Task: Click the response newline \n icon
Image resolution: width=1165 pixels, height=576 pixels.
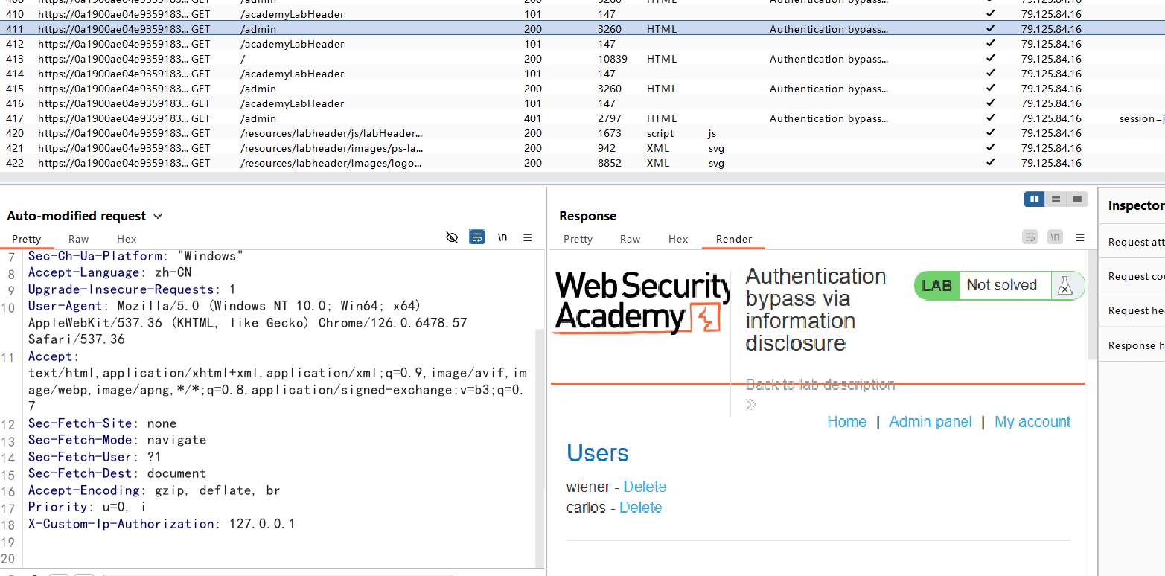Action: pyautogui.click(x=1055, y=237)
